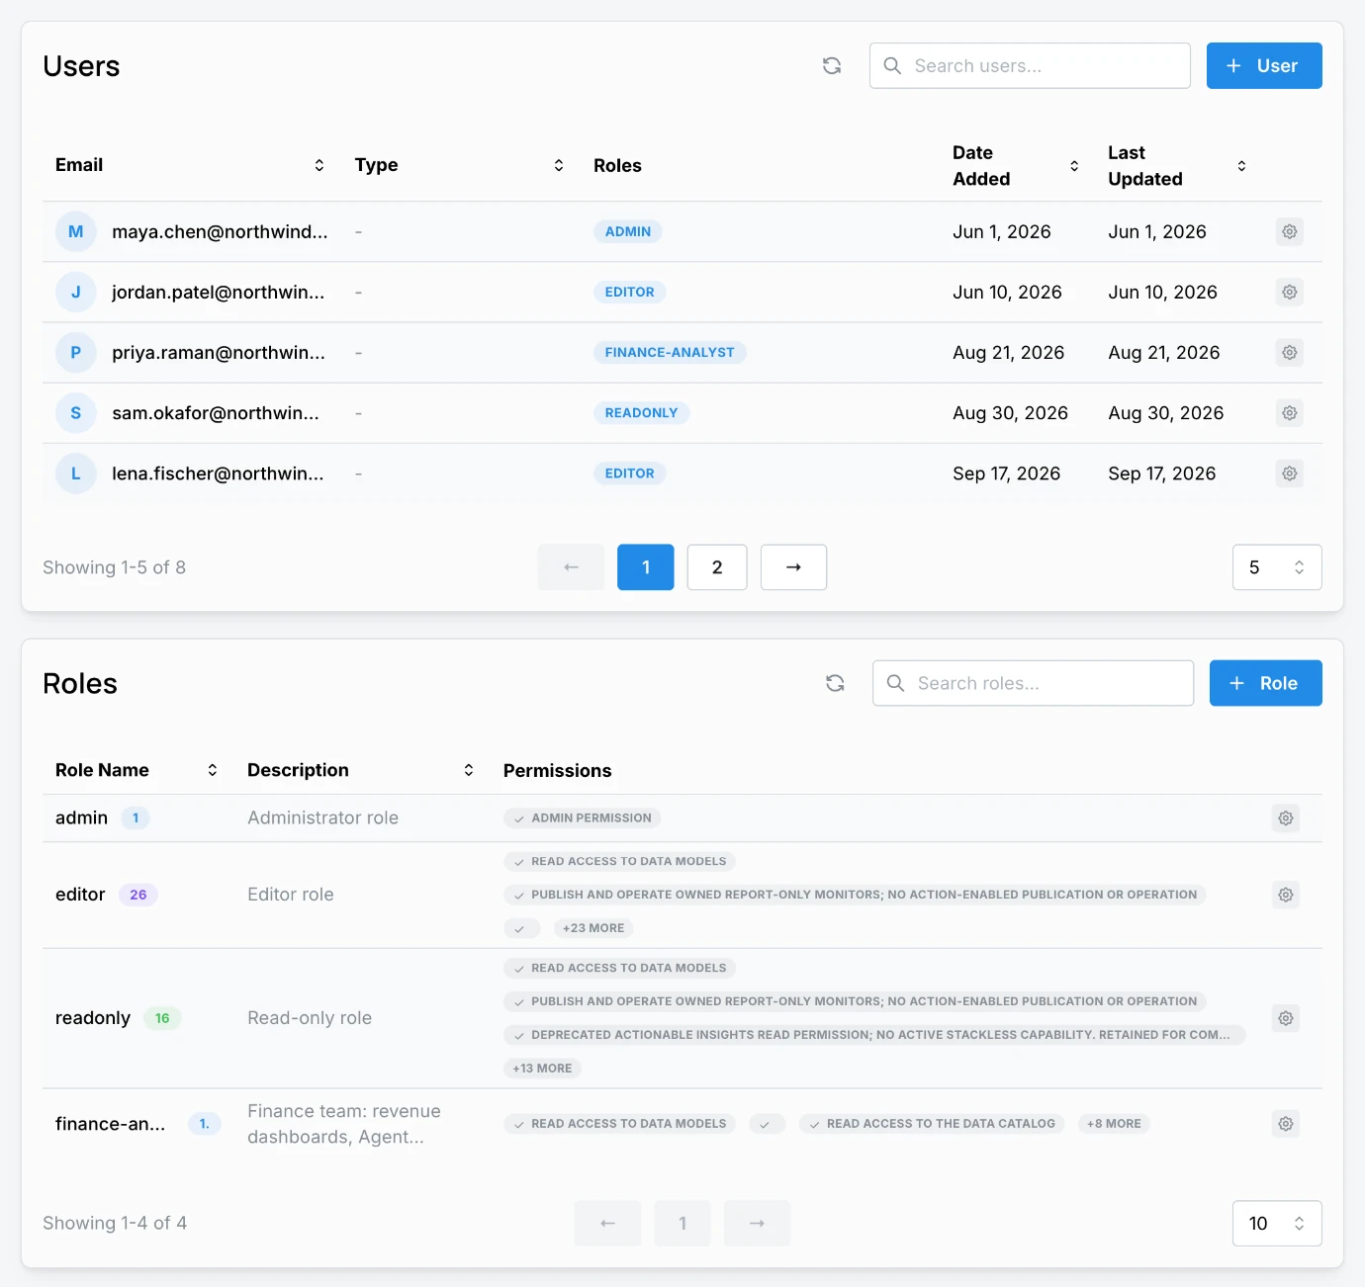Screen dimensions: 1365x1287
Task: Open settings gear for lena.fischer user row
Action: coord(1290,473)
